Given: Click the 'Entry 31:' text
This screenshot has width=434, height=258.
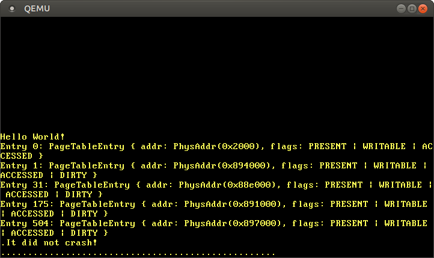Looking at the screenshot, I should 24,185.
